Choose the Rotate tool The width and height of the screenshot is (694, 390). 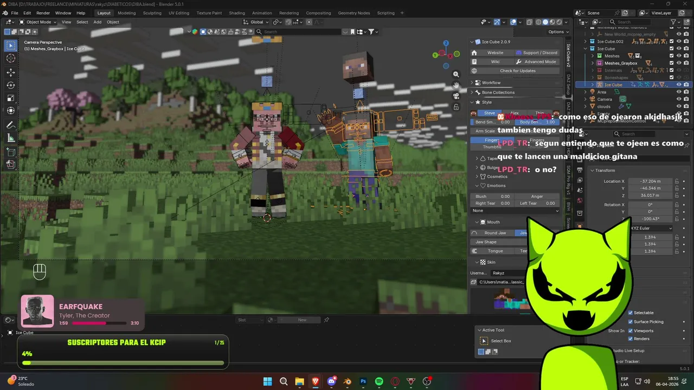point(11,85)
